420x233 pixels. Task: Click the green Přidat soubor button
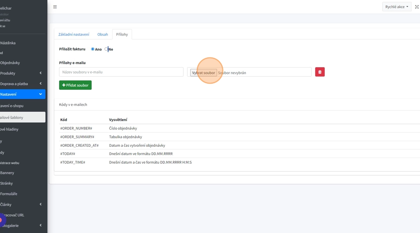[x=75, y=85]
